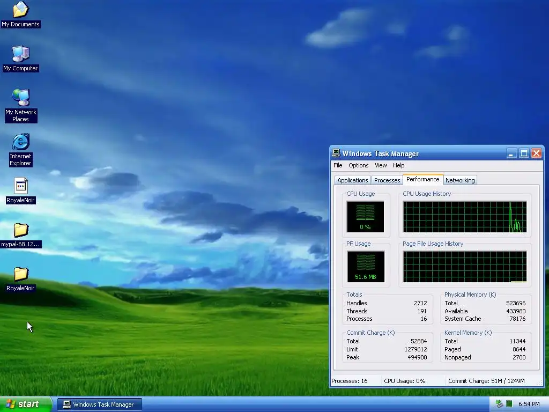Minimize the Task Manager window
This screenshot has height=412, width=549.
[511, 153]
